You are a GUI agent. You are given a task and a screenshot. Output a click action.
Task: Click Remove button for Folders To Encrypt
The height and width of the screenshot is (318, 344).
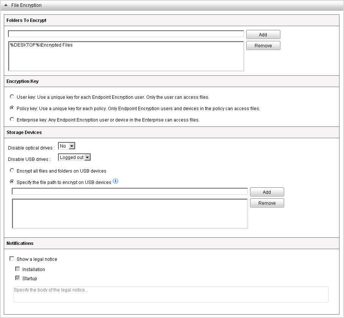pyautogui.click(x=263, y=45)
